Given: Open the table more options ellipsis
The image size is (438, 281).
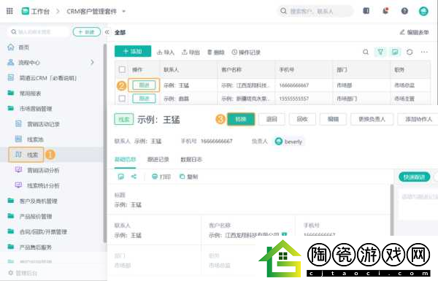Looking at the screenshot, I should [x=424, y=52].
